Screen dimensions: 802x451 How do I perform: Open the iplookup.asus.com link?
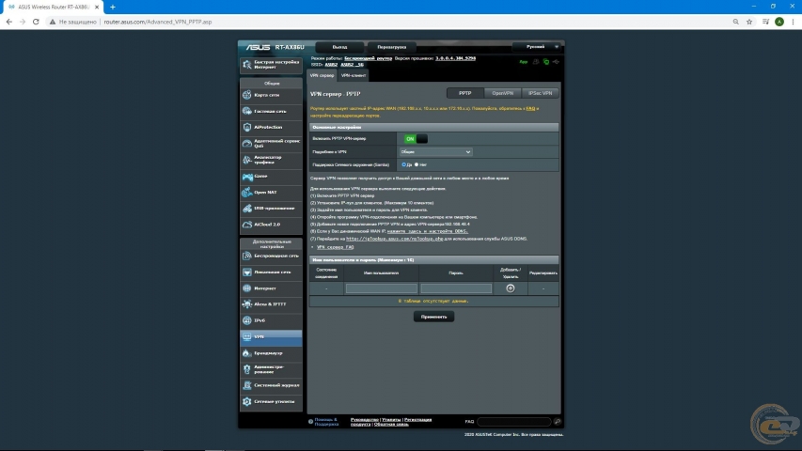[394, 239]
